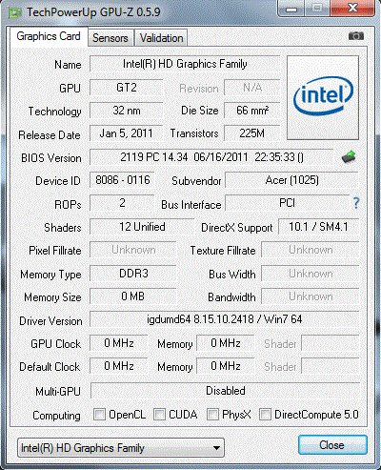Click the GPU-Z title bar app icon
Image resolution: width=381 pixels, height=470 pixels.
click(15, 12)
